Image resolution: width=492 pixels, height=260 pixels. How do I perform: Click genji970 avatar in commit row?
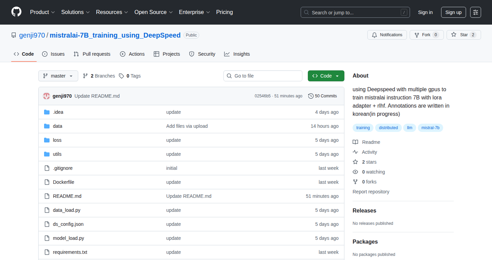point(46,96)
